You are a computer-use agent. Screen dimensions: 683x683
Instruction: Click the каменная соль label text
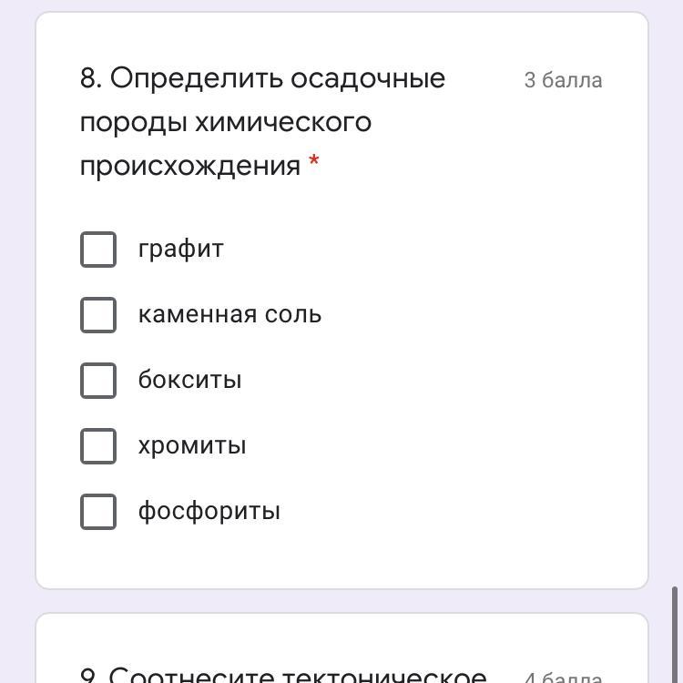229,315
